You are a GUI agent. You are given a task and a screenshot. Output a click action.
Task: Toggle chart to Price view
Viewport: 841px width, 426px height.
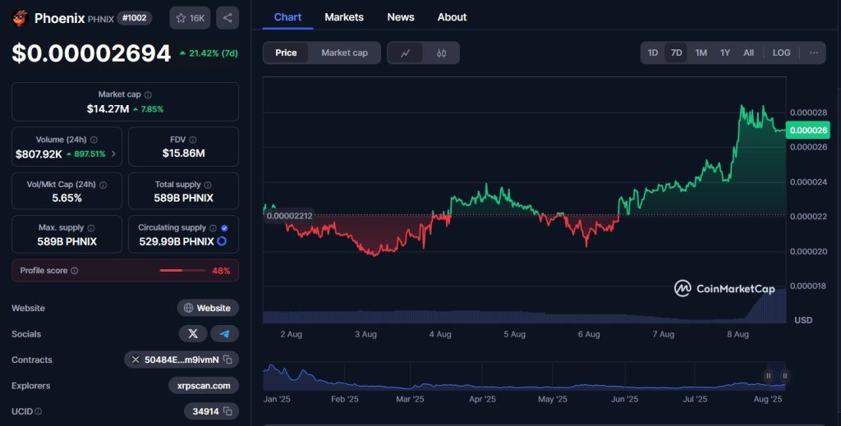(x=286, y=53)
